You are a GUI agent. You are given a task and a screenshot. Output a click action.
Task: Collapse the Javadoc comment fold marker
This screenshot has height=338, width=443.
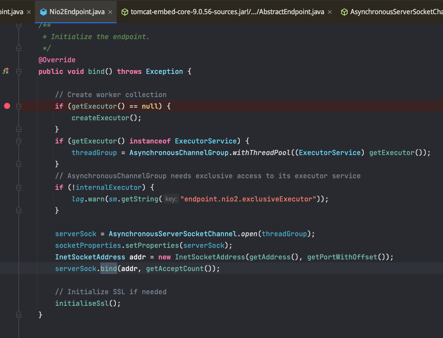pos(19,25)
